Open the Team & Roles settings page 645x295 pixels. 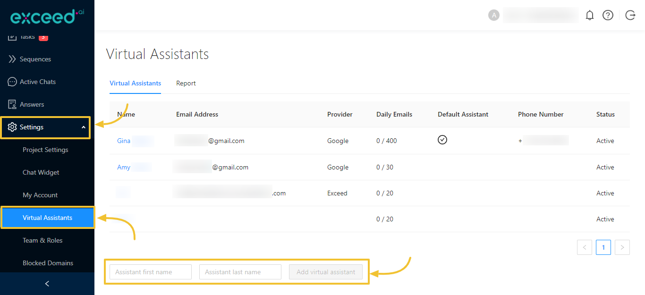[x=42, y=240]
